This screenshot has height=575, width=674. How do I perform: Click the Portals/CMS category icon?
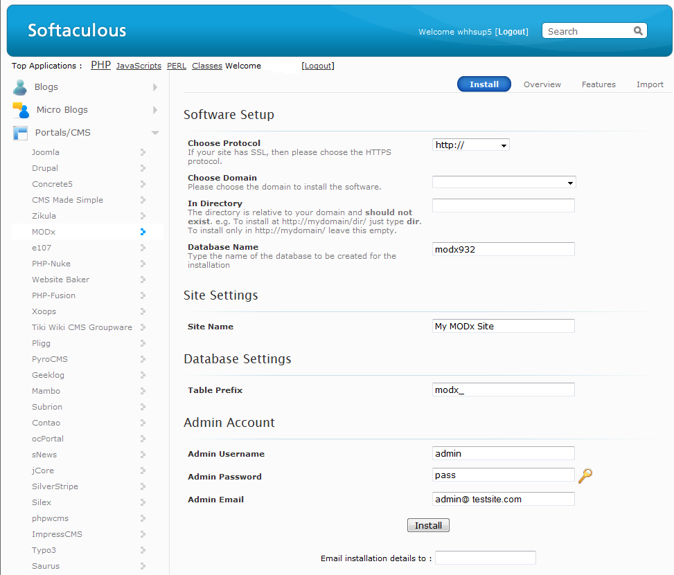tap(21, 133)
